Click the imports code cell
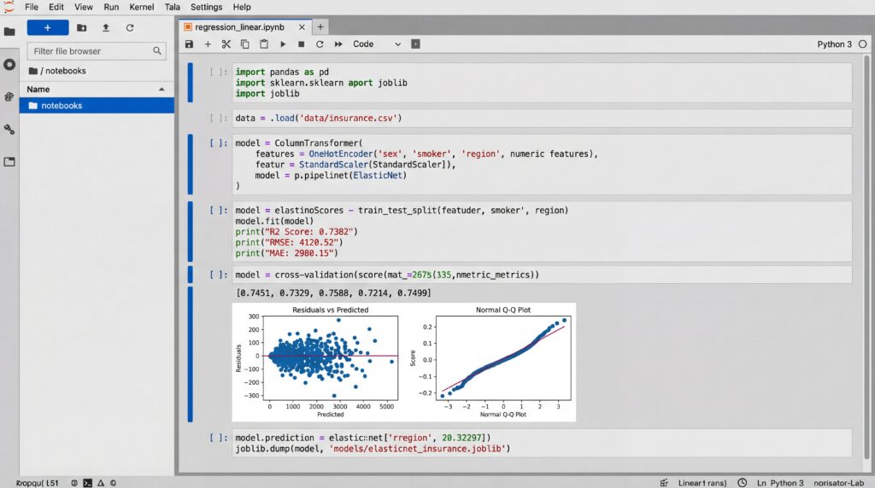875x488 pixels. tap(541, 83)
